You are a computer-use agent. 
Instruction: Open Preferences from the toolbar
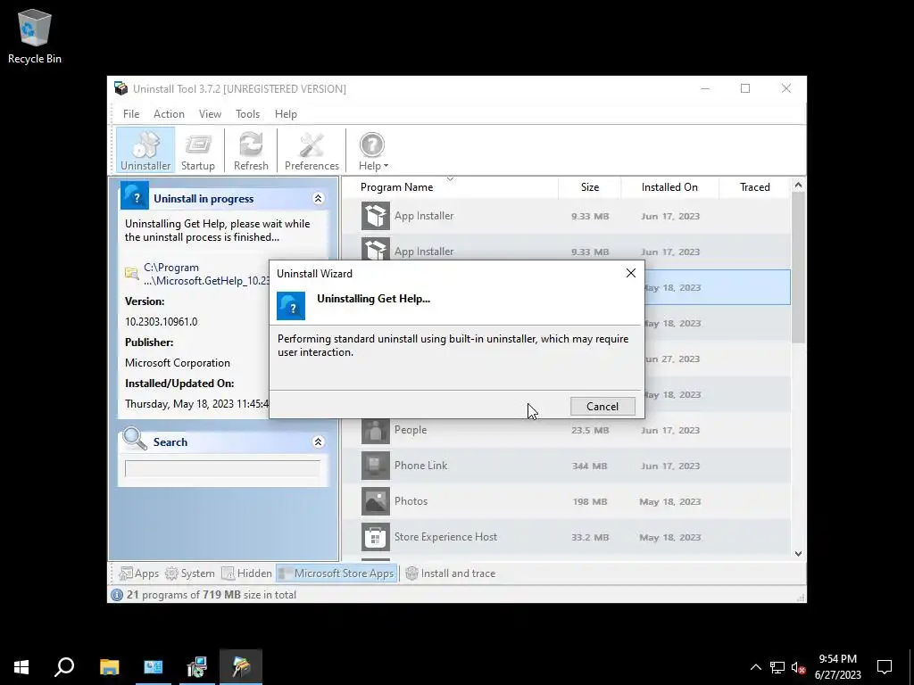pyautogui.click(x=312, y=151)
